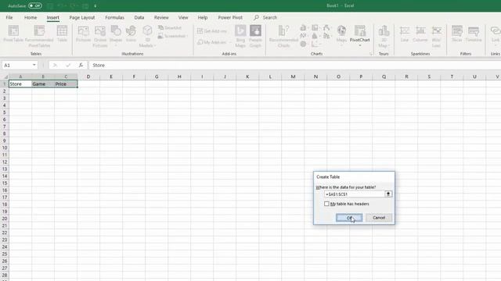This screenshot has height=281, width=501.
Task: Select cell containing Price
Action: 66,84
